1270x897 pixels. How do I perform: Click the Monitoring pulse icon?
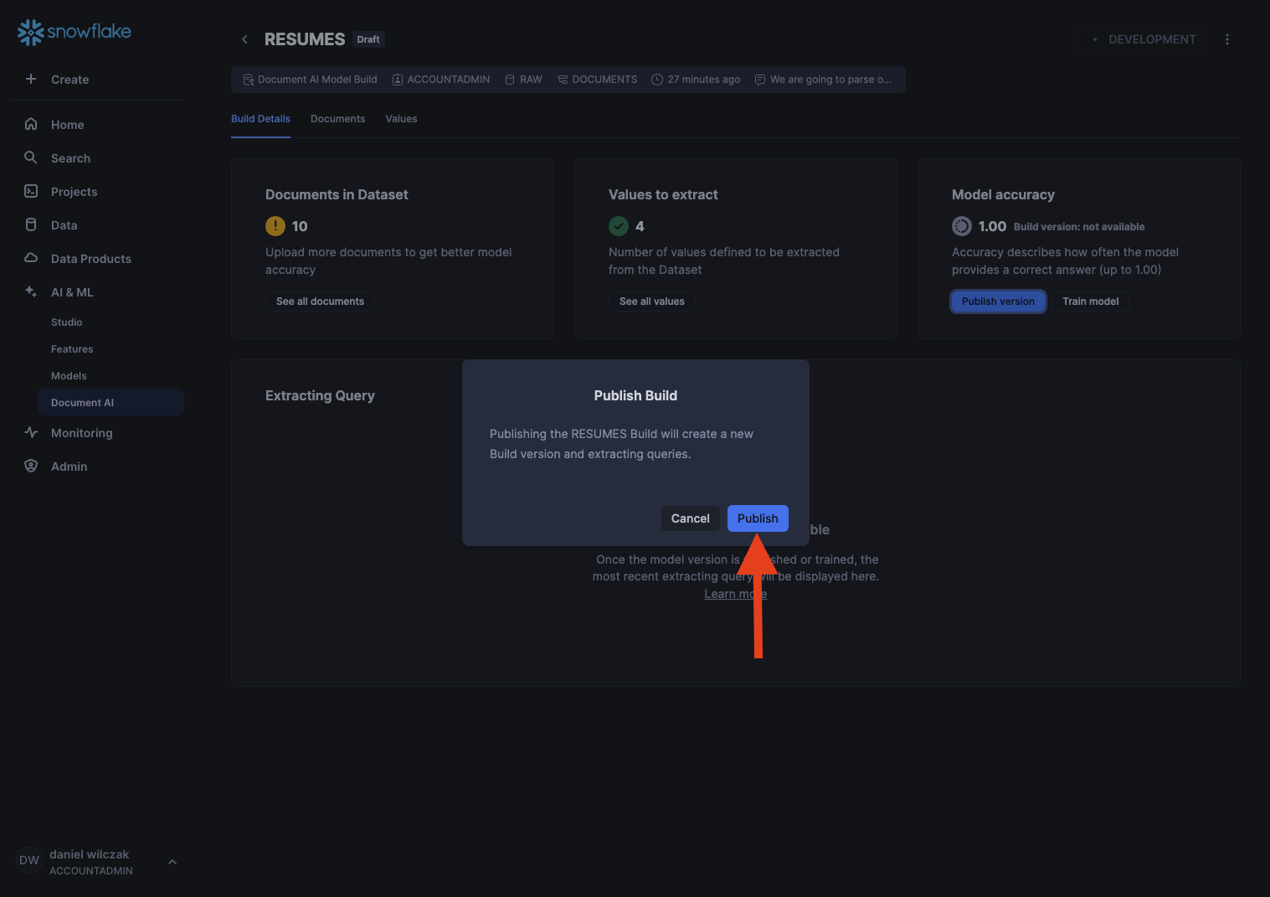[x=31, y=432]
